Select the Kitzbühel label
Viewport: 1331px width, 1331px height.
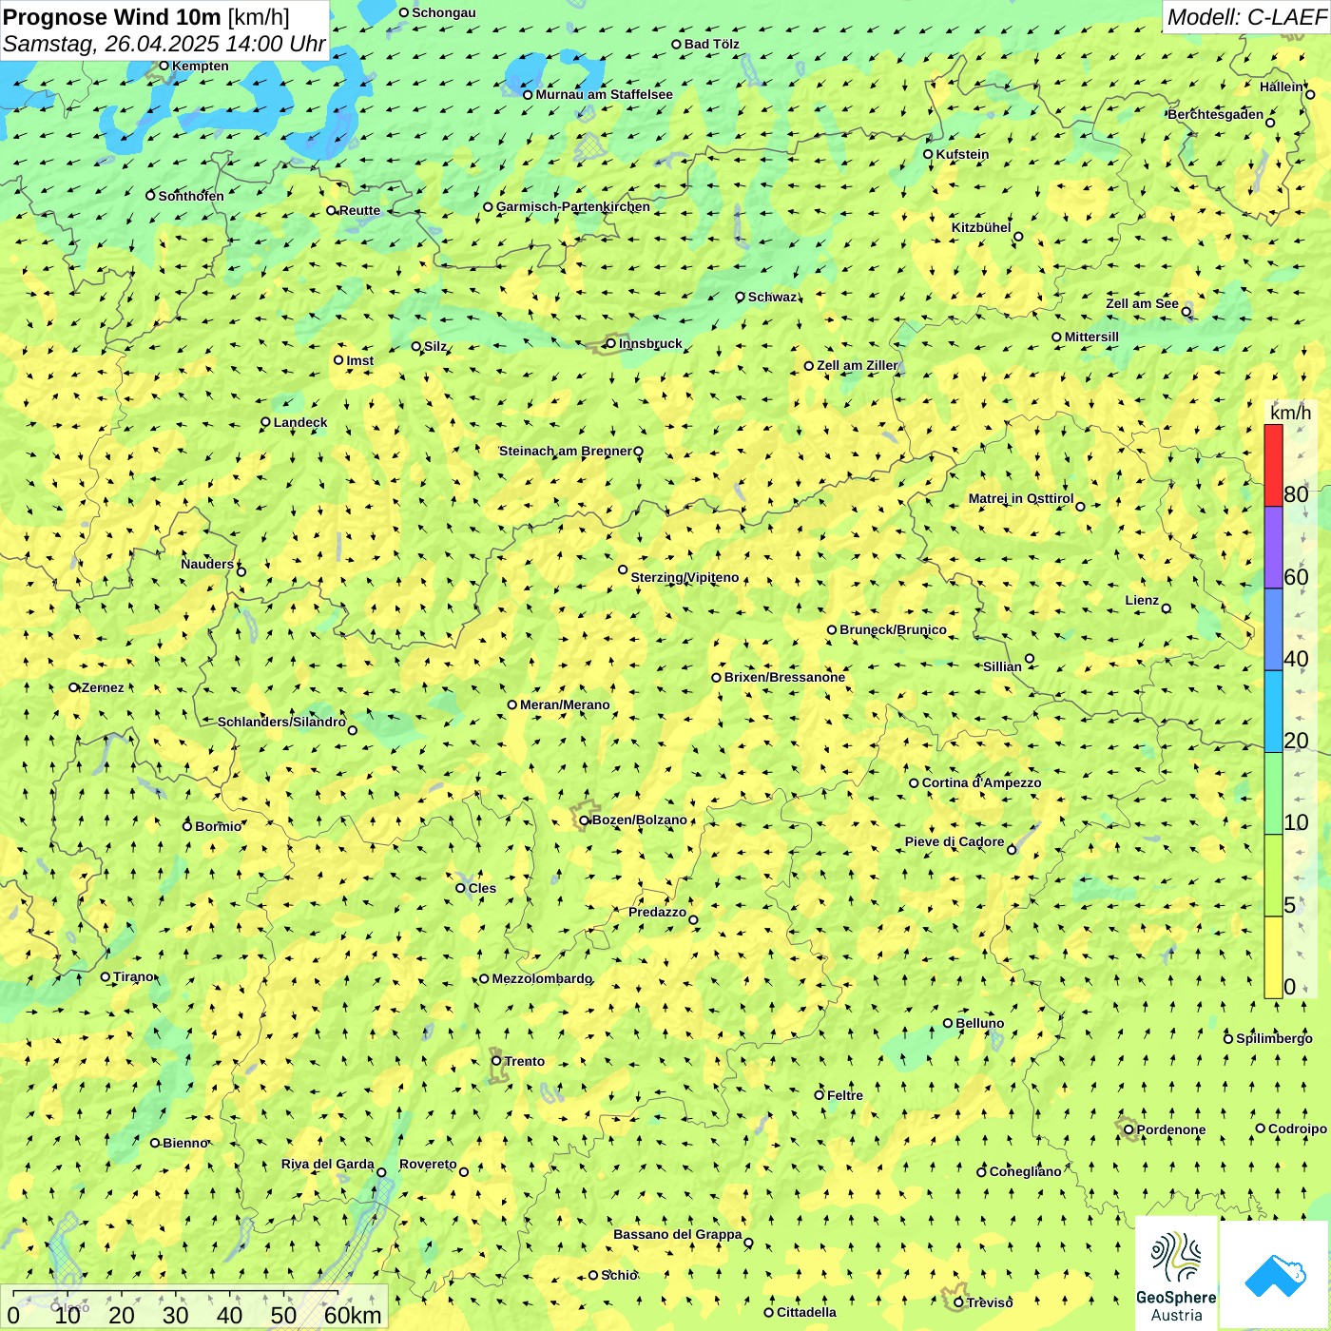tap(981, 227)
